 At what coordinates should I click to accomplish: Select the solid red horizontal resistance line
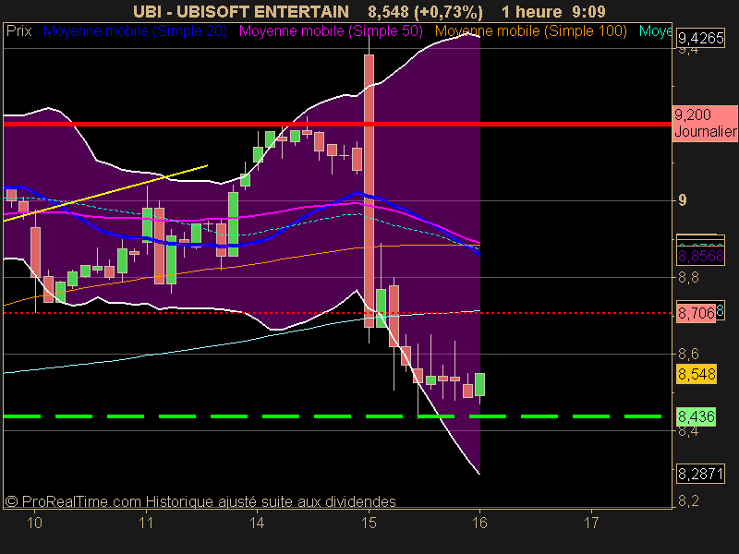point(337,124)
